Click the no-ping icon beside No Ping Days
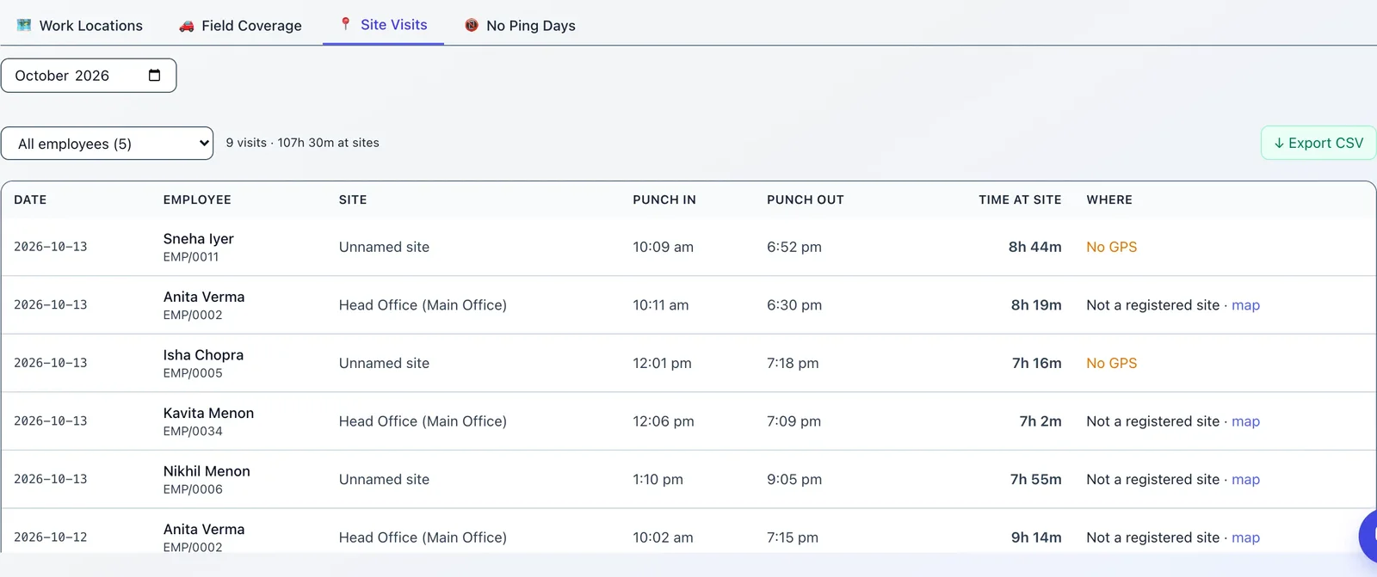1377x577 pixels. coord(472,26)
